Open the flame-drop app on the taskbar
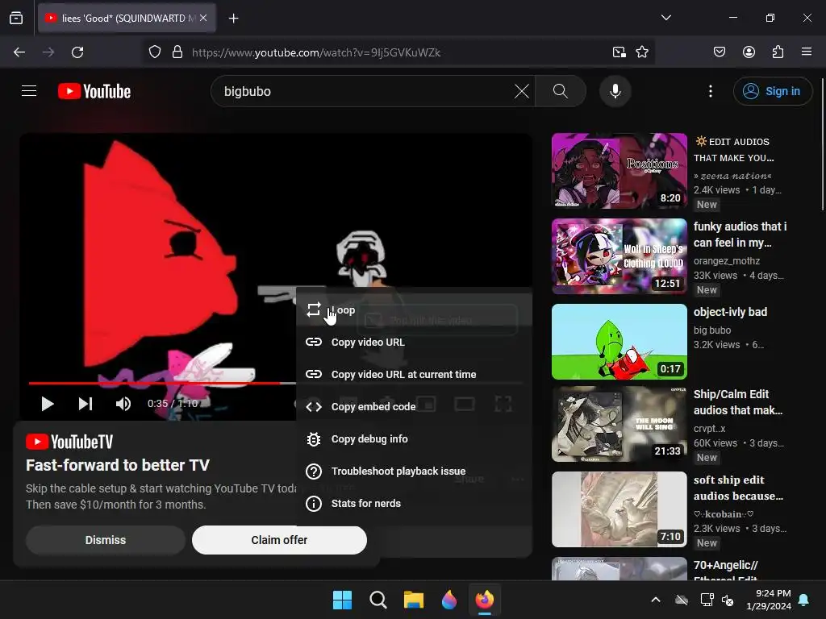 [448, 600]
